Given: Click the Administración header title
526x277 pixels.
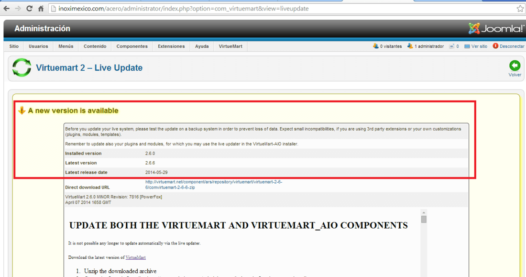Looking at the screenshot, I should click(42, 29).
